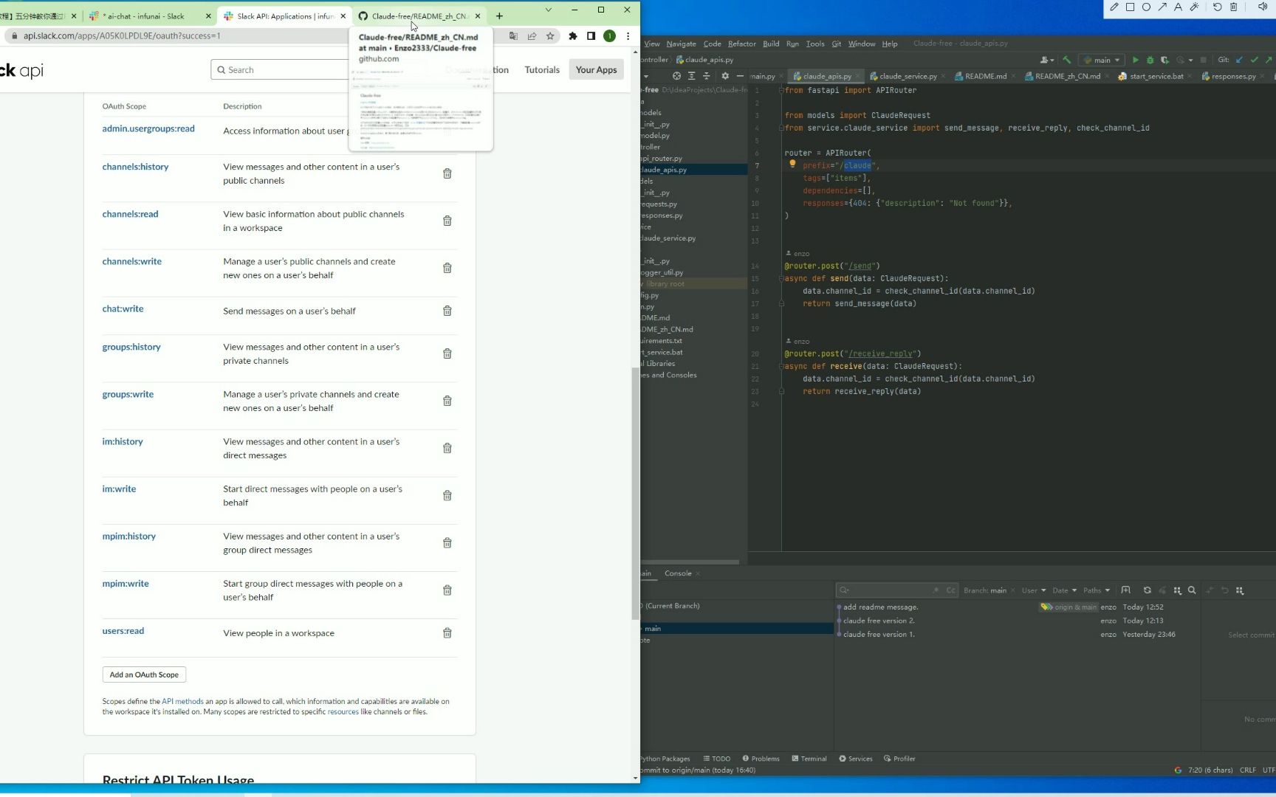Remove the users:read scope
Viewport: 1276px width, 797px height.
(x=447, y=632)
